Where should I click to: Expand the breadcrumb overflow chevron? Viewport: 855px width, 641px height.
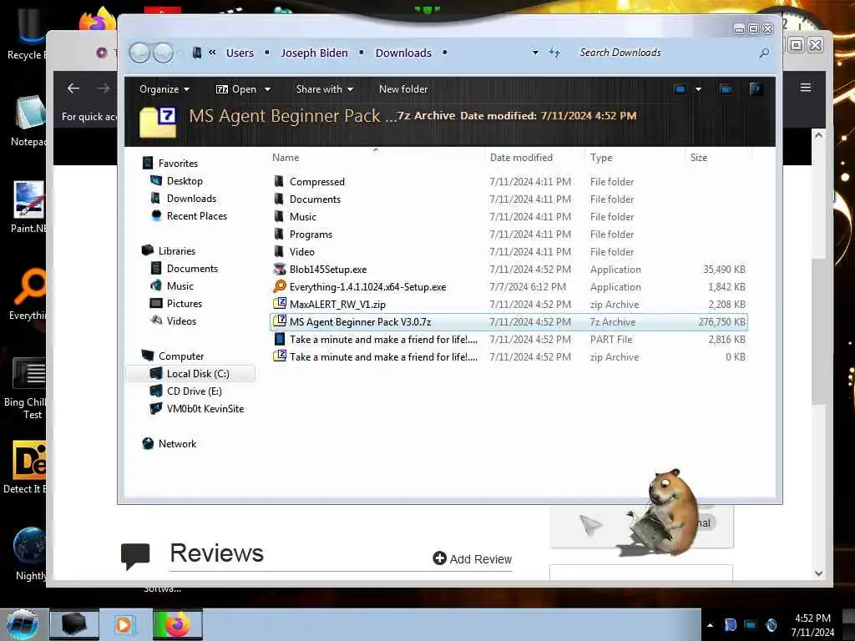[212, 53]
